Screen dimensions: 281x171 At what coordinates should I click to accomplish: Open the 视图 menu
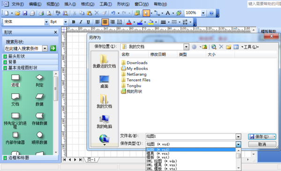coord(52,4)
